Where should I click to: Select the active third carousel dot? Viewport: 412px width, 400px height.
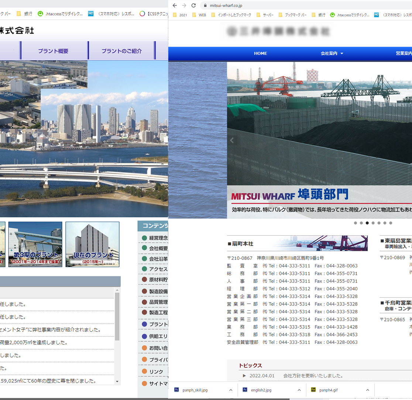[367, 223]
